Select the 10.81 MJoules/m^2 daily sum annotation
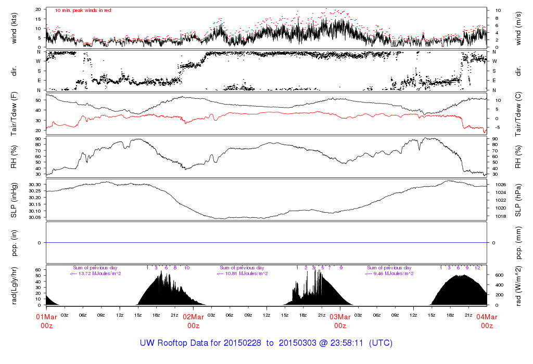 (242, 273)
